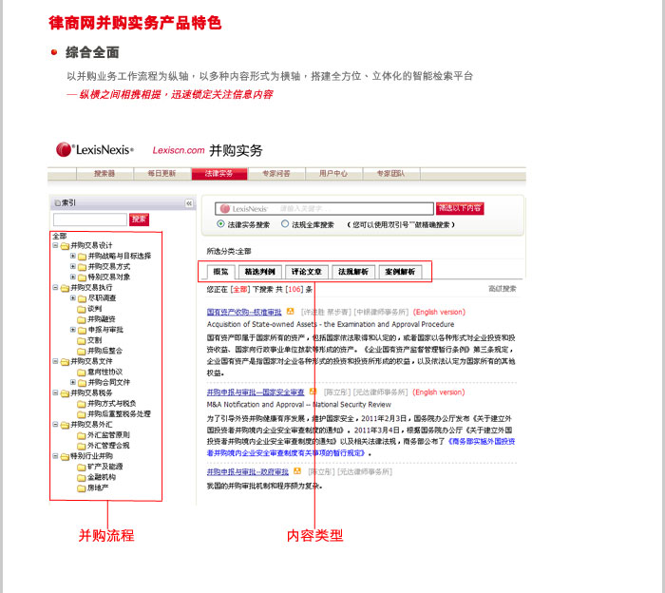
Task: Expand the 申报与审批 node
Action: coord(73,330)
